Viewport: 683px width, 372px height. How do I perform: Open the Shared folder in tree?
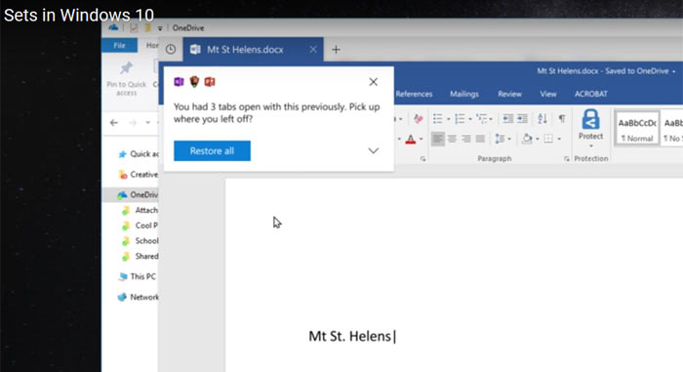point(141,256)
